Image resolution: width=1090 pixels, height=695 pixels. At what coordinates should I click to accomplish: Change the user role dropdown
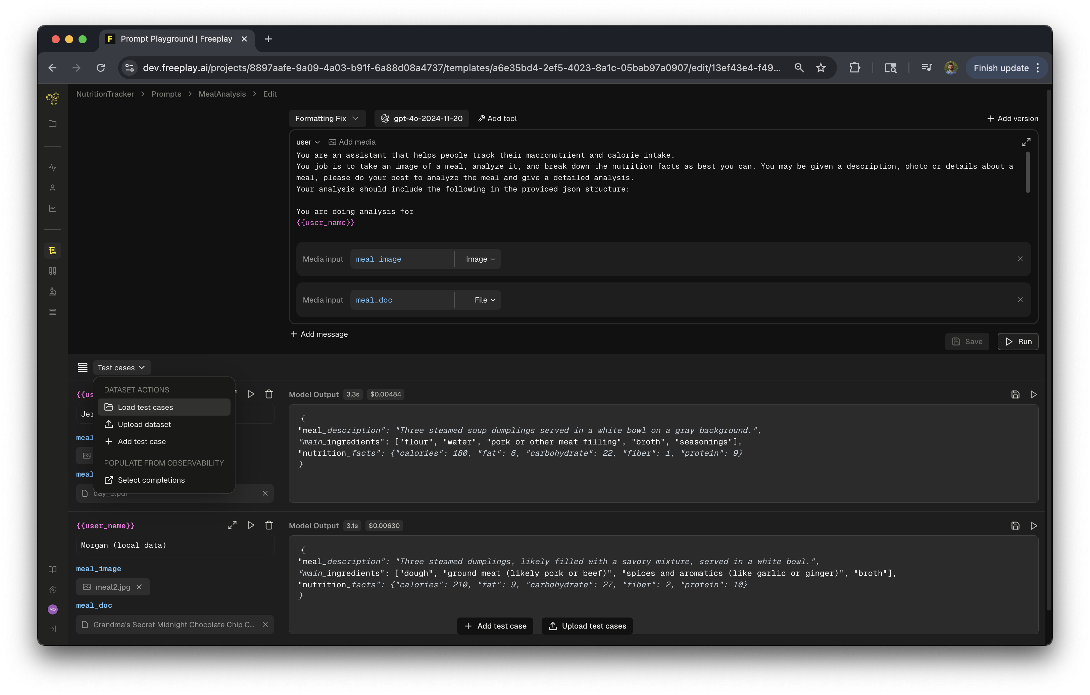pyautogui.click(x=307, y=142)
